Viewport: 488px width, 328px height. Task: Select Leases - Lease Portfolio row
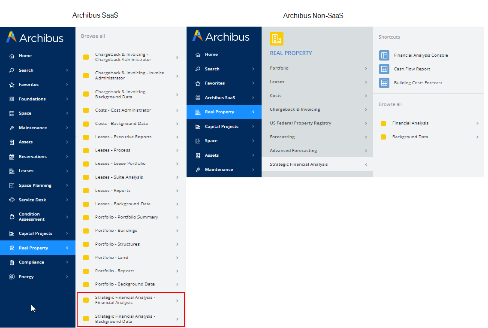(x=131, y=164)
